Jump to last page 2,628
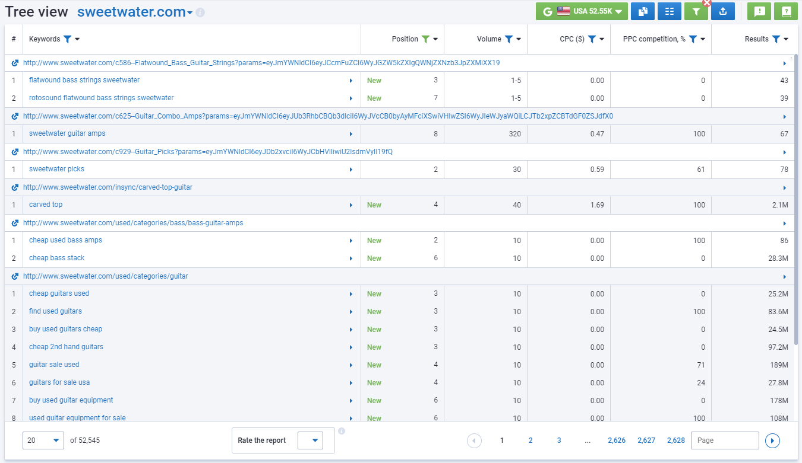802x463 pixels. [x=676, y=440]
